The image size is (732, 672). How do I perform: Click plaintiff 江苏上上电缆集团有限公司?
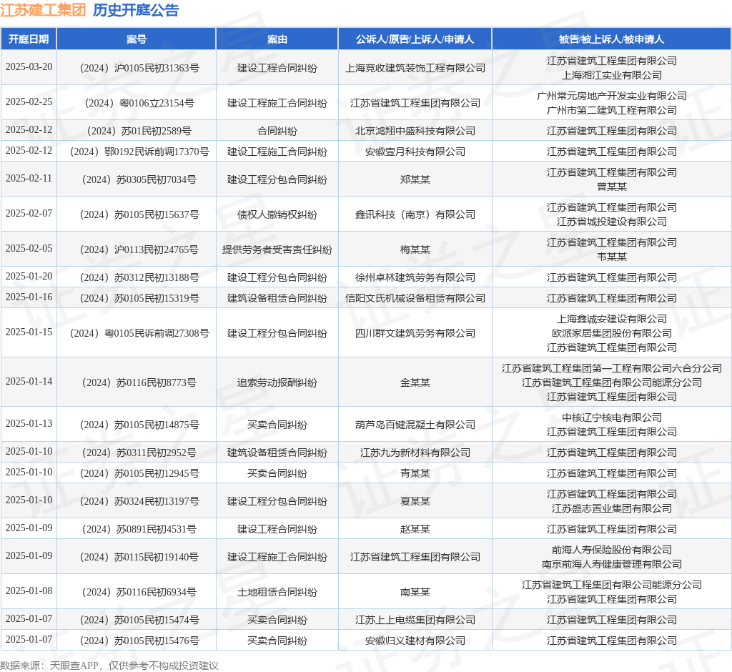(415, 620)
